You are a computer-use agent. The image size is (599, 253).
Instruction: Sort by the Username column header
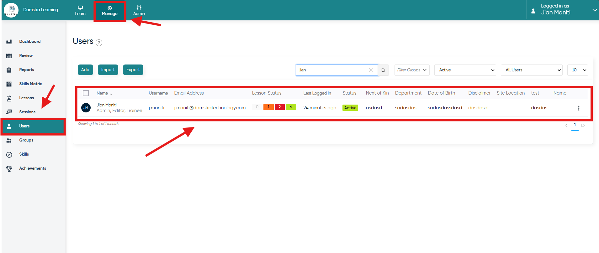158,93
